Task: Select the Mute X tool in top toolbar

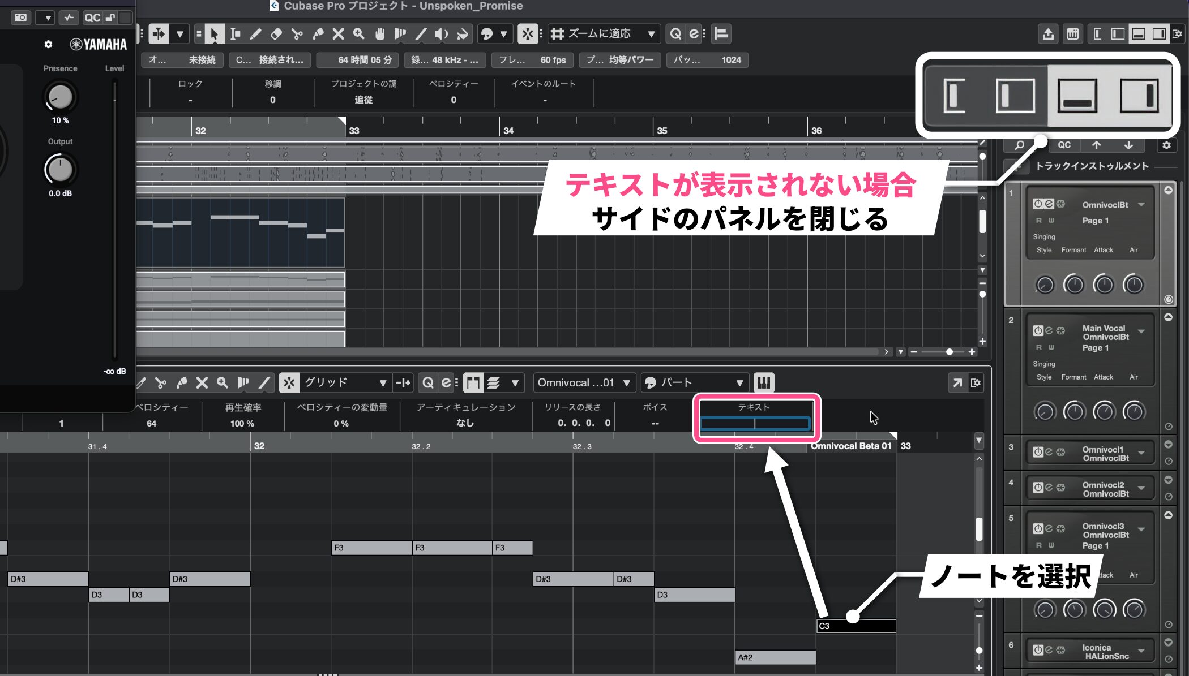Action: [x=338, y=34]
